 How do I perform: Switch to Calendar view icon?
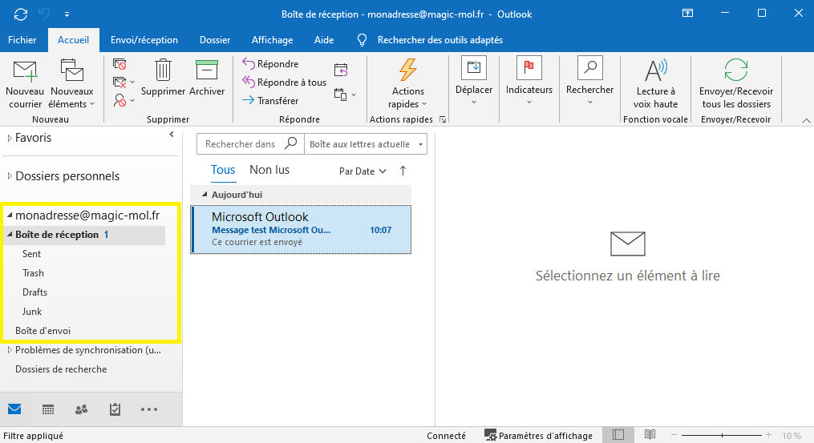[48, 410]
